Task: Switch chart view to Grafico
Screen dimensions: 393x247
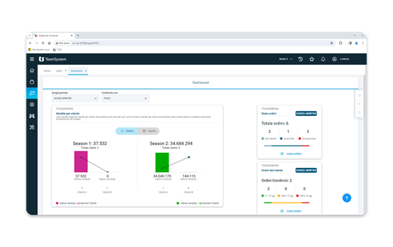Action: click(127, 131)
